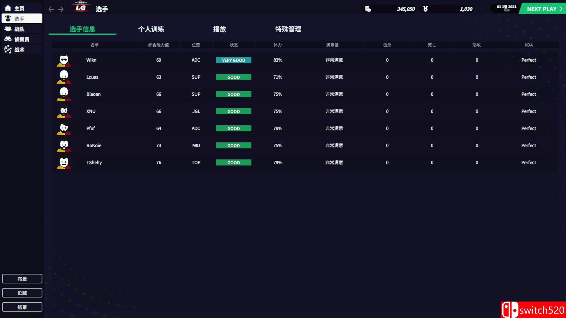Click the medal icon showing 1,030

(x=425, y=9)
